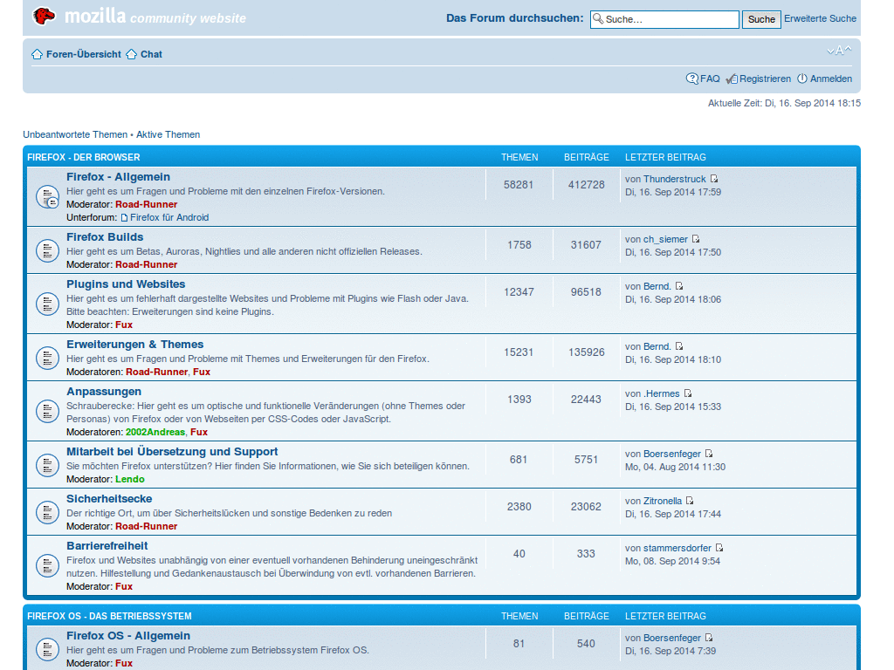
Task: Click the Mozilla dinosaur logo
Action: [43, 16]
